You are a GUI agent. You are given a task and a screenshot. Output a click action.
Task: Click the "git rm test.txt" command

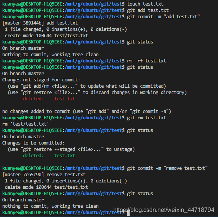[x=147, y=118]
